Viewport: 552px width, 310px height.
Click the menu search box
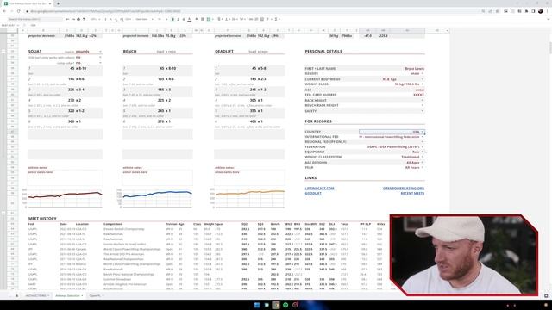(x=34, y=19)
